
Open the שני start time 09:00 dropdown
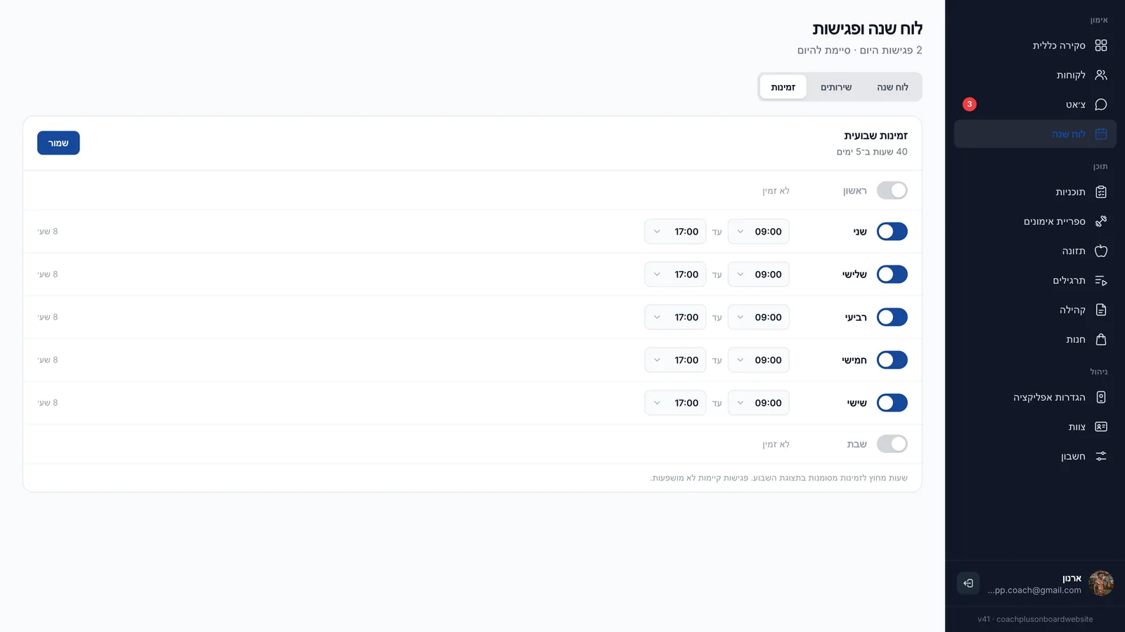coord(759,232)
